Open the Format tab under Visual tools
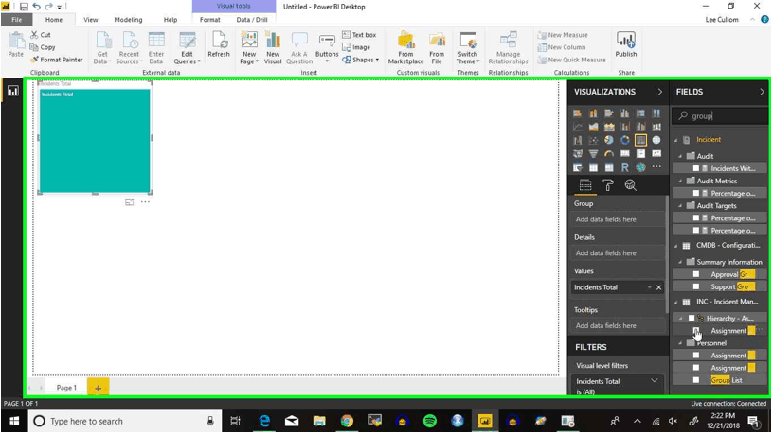Viewport: 773px width, 434px height. [x=210, y=20]
